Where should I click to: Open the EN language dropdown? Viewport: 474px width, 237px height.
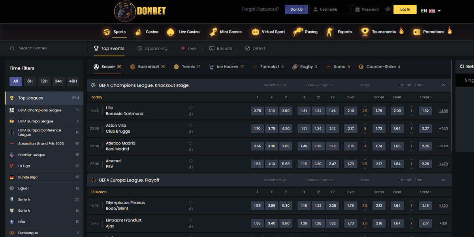tap(431, 9)
